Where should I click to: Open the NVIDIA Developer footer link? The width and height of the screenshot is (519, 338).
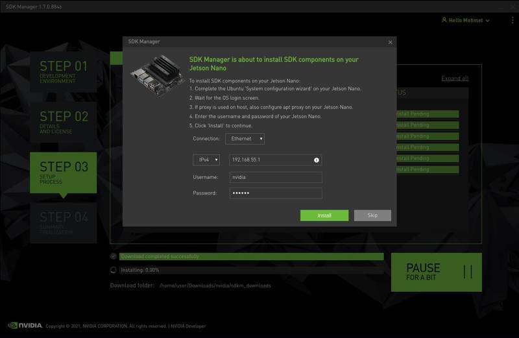[188, 326]
